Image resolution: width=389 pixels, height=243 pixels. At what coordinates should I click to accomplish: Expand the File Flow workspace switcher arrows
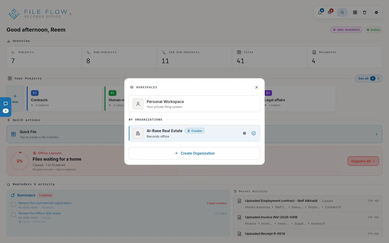(70, 14)
